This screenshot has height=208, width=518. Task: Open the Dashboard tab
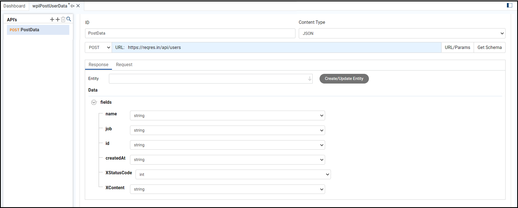(14, 6)
